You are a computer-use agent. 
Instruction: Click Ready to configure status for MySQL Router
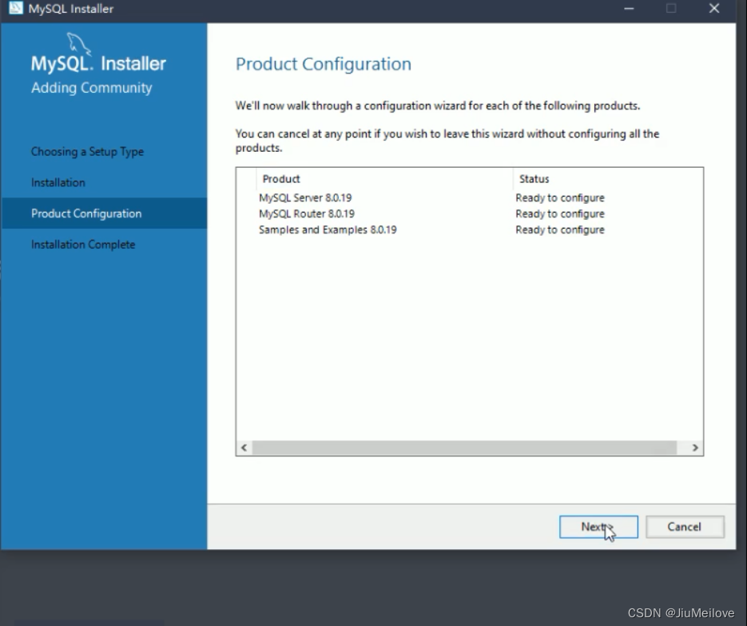click(x=560, y=213)
